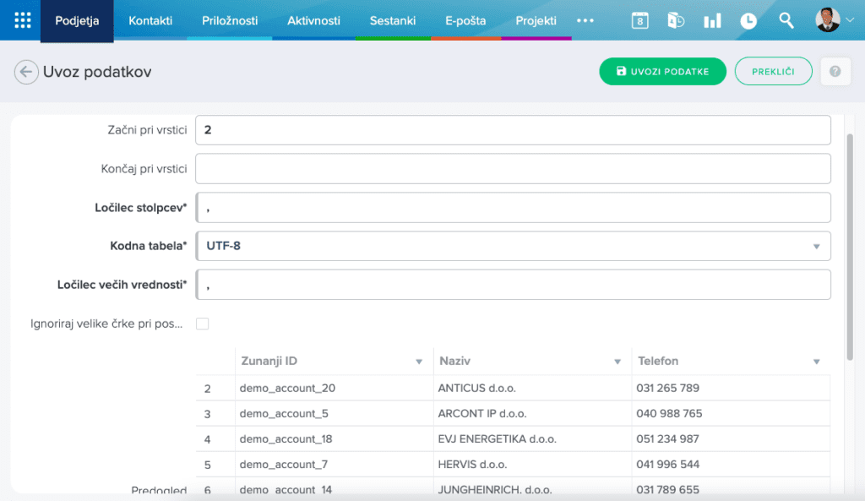Open the Naziv column mapping dropdown
This screenshot has width=865, height=501.
click(617, 362)
